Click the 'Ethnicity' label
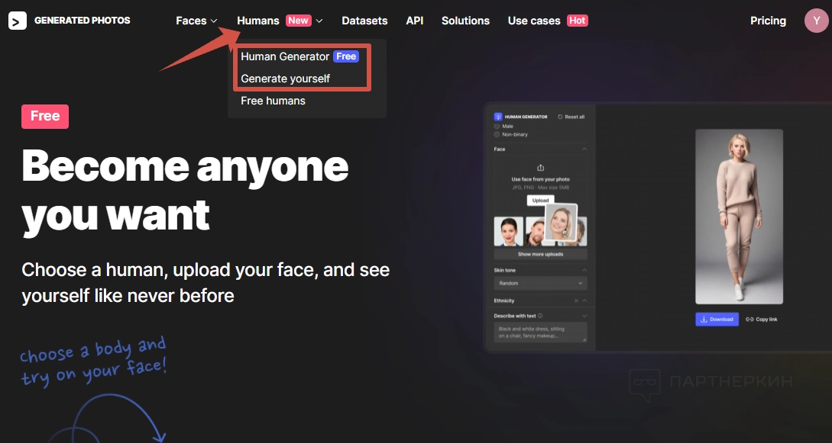The image size is (832, 443). pyautogui.click(x=504, y=300)
